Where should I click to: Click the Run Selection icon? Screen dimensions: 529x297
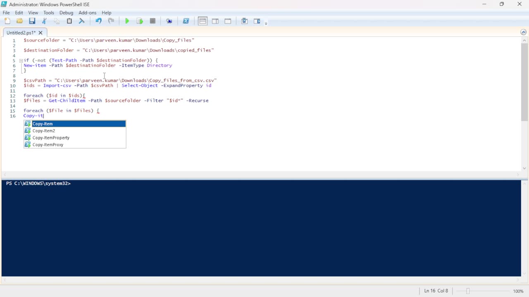pos(140,21)
